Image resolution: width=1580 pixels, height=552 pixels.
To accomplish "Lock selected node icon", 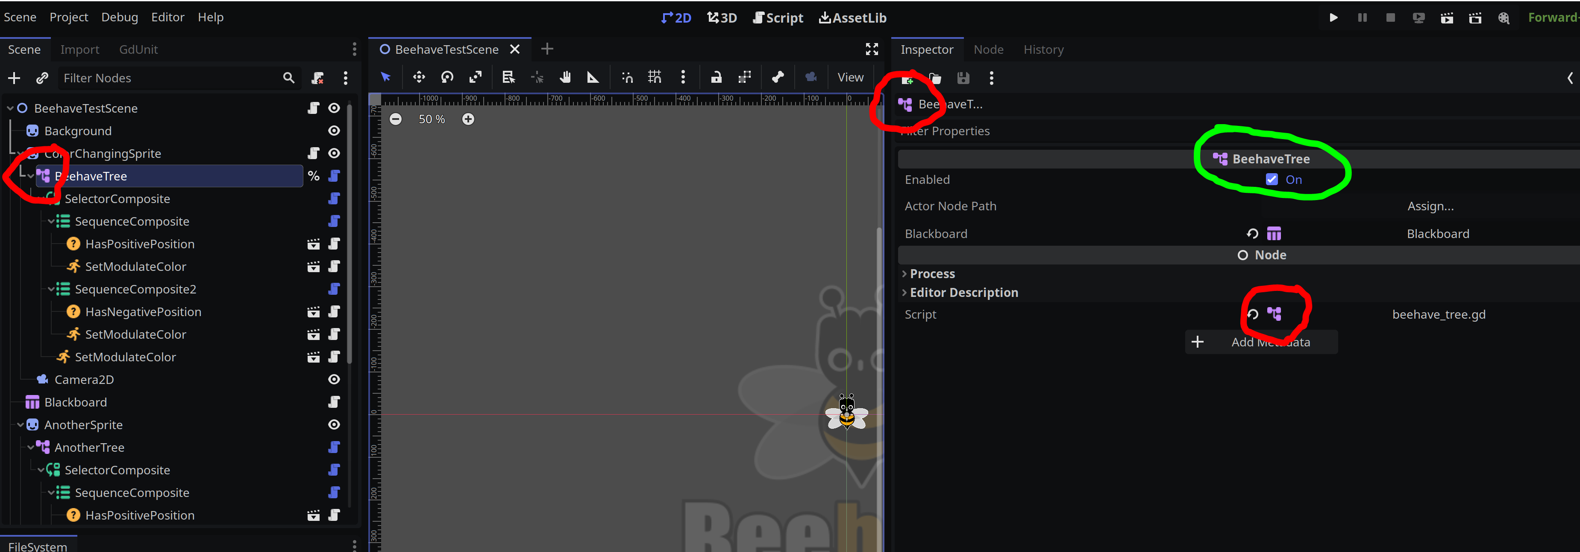I will coord(716,77).
